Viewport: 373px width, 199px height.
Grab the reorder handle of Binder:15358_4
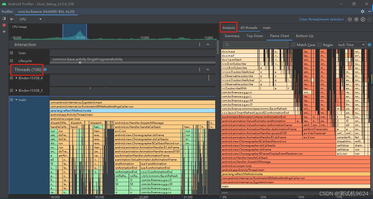pyautogui.click(x=11, y=78)
